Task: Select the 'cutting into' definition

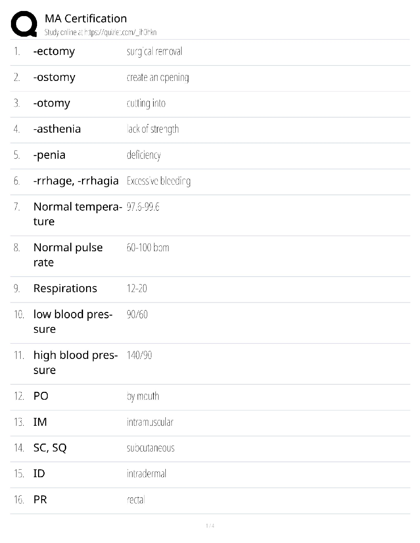Action: tap(146, 103)
